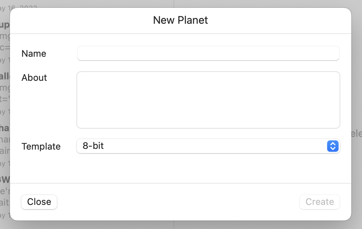
Task: Click the Name label
Action: pos(34,54)
